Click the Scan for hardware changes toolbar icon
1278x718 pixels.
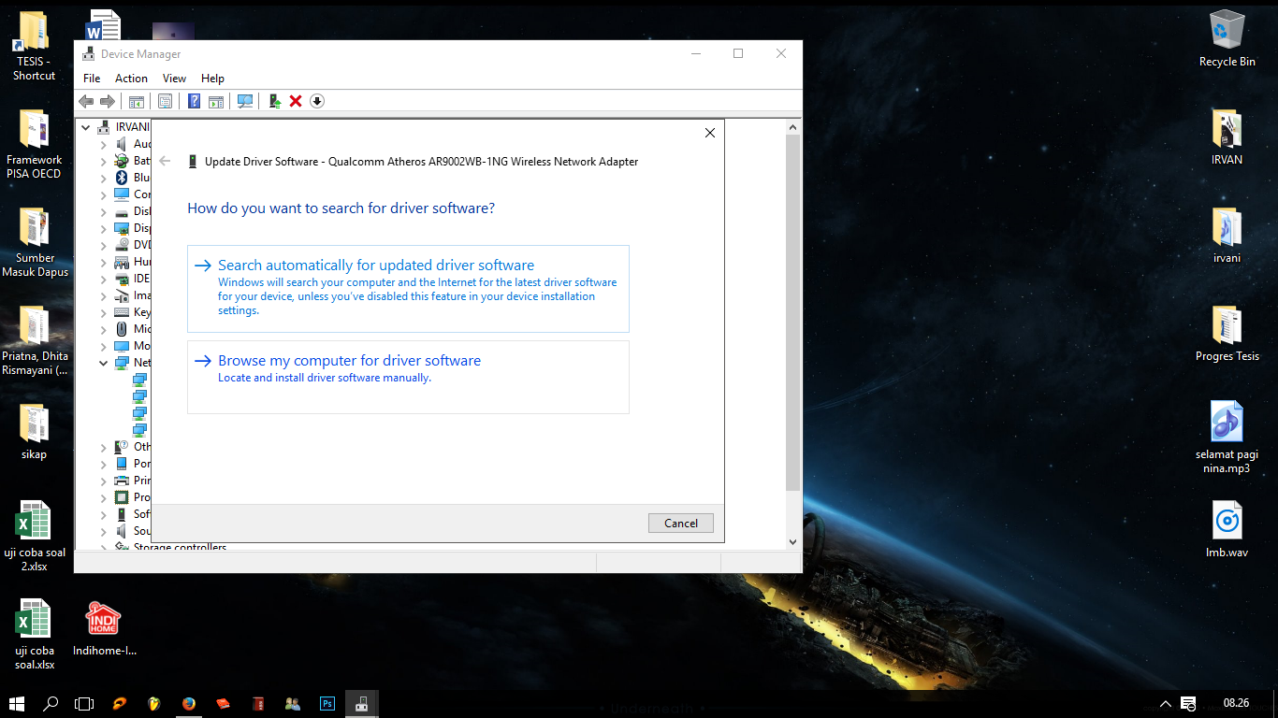pyautogui.click(x=245, y=101)
